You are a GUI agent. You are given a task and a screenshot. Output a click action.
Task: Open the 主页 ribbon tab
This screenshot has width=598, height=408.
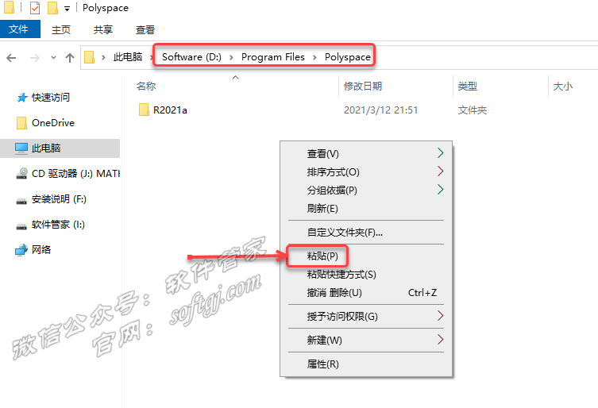click(61, 29)
